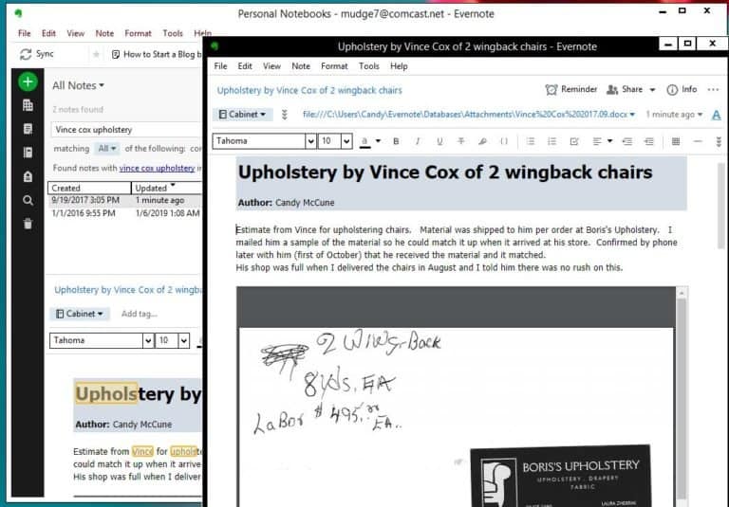Open the font size 10 dropdown in note window
The height and width of the screenshot is (507, 729).
point(346,141)
